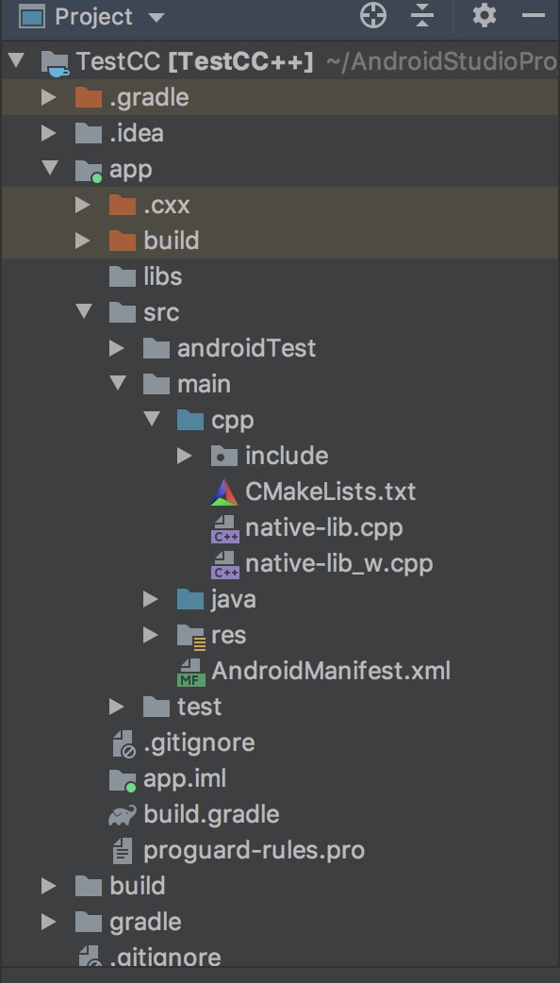The image size is (560, 983).
Task: Open the Project panel settings gear
Action: (x=484, y=16)
